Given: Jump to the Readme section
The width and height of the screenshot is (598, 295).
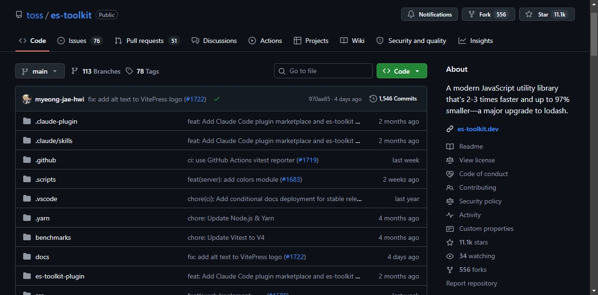Looking at the screenshot, I should pos(471,146).
